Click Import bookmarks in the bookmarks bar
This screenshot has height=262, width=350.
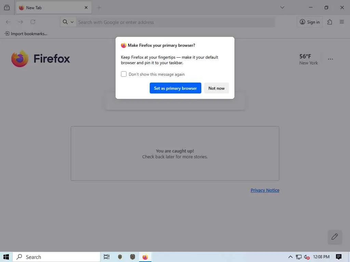[26, 34]
